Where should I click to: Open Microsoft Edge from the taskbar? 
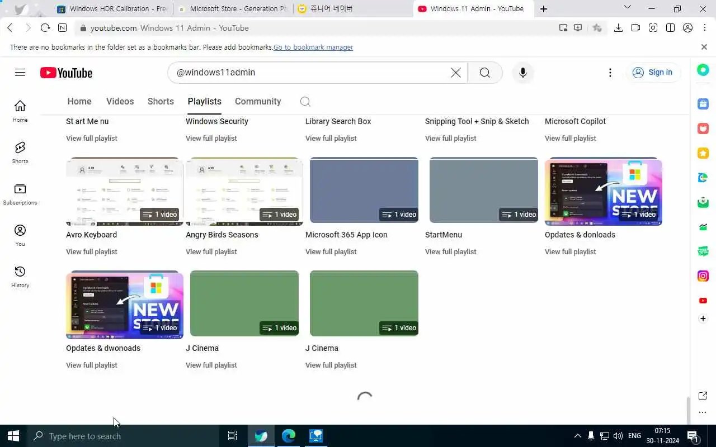point(289,436)
